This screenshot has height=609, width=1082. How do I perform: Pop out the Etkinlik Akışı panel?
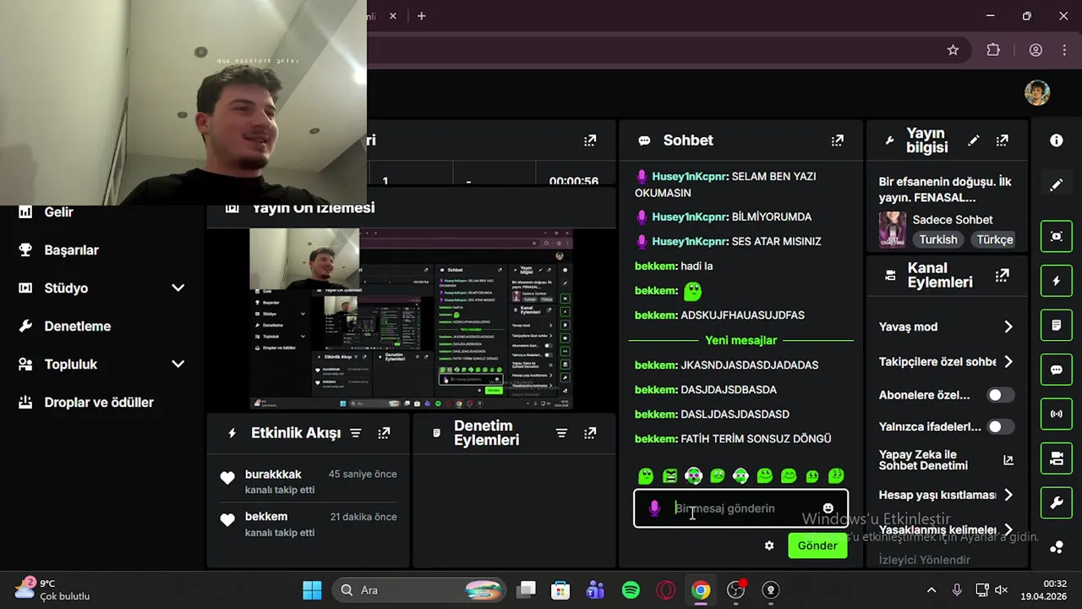[384, 433]
